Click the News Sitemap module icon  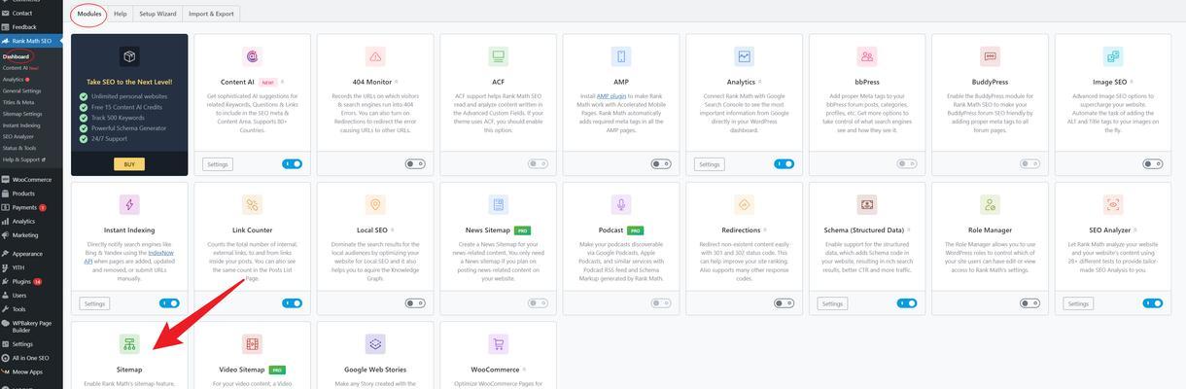click(499, 204)
